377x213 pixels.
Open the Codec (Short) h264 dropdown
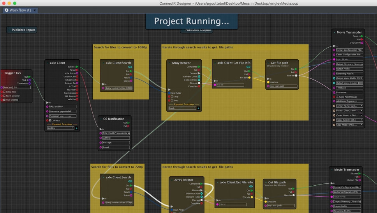pos(349,120)
